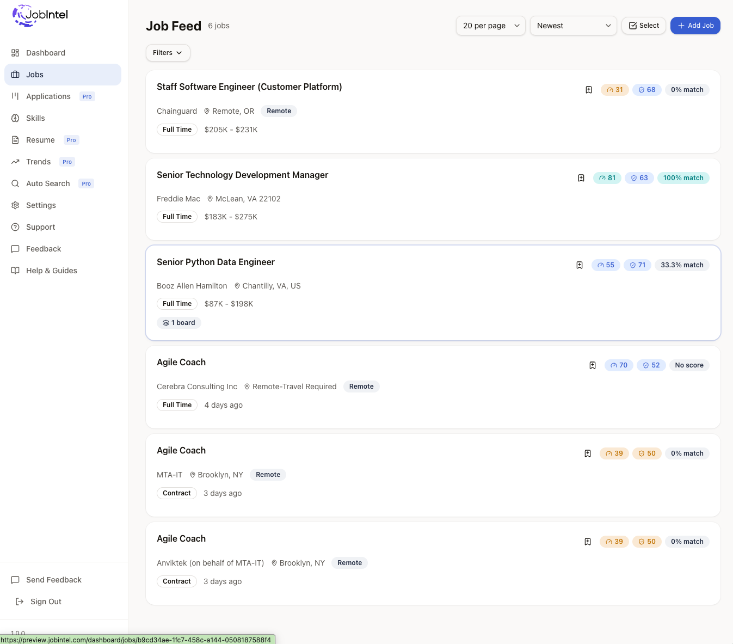Click Send Feedback at sidebar bottom
Viewport: 733px width, 644px height.
tap(63, 580)
